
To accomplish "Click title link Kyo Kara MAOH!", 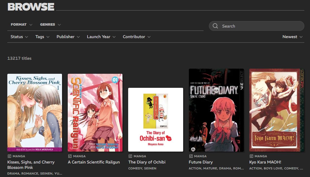I will tap(265, 162).
